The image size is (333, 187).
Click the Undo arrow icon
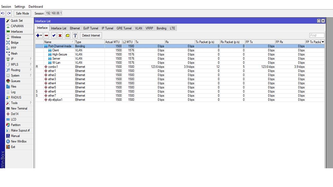pyautogui.click(x=3, y=13)
